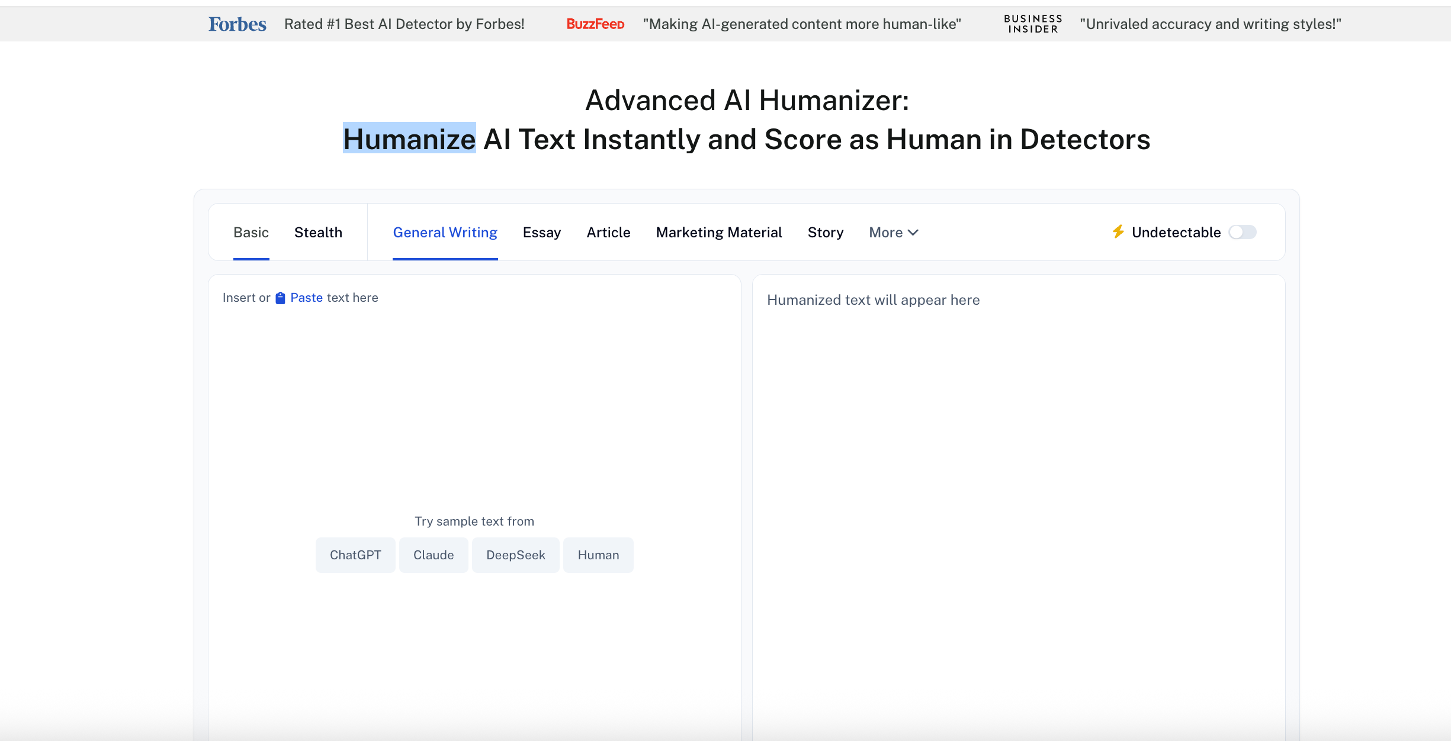Load Claude sample text
Viewport: 1451px width, 741px height.
coord(434,555)
